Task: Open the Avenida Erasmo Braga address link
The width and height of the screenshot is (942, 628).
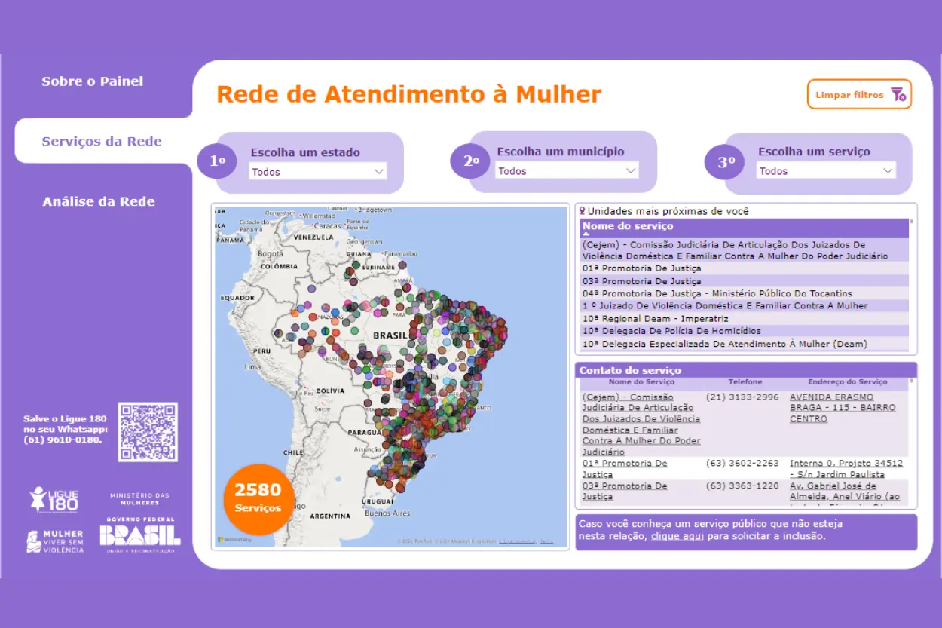Action: (843, 408)
